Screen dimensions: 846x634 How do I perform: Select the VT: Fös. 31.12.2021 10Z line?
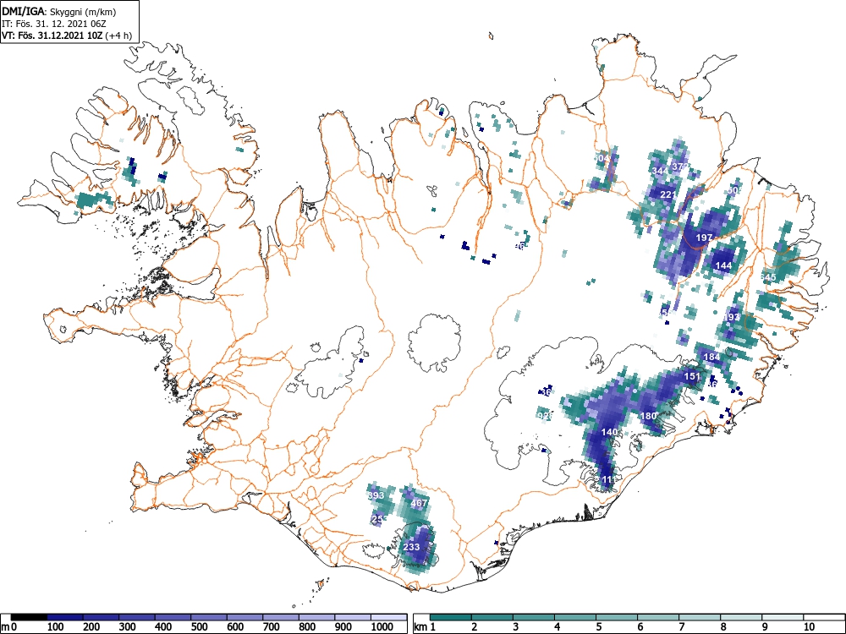pos(67,36)
